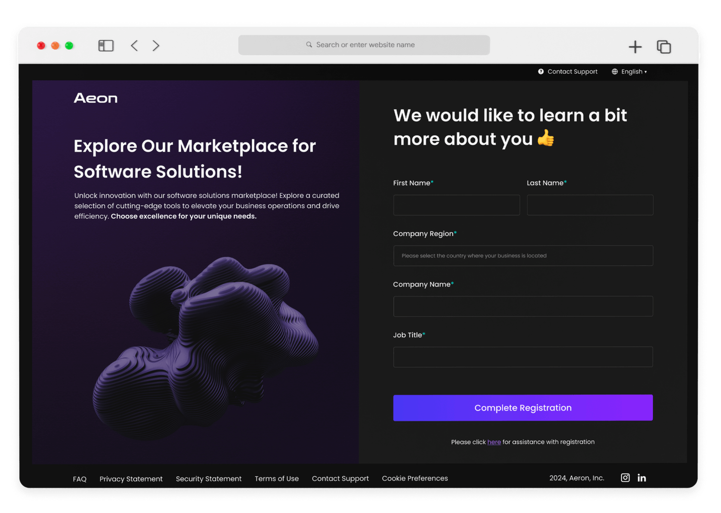This screenshot has width=721, height=513.
Task: Toggle the browser sidebar panel icon
Action: click(106, 46)
